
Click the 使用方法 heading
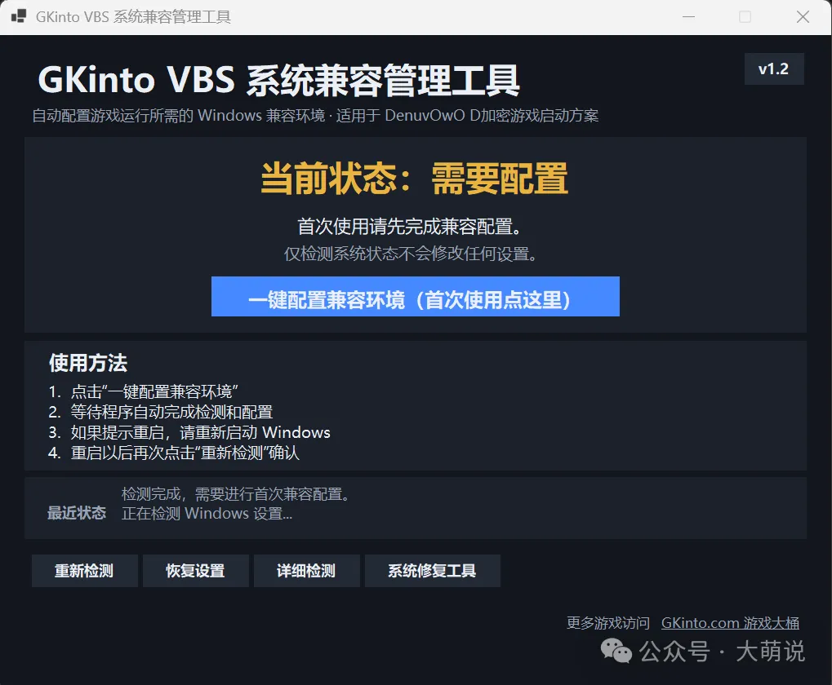click(88, 363)
